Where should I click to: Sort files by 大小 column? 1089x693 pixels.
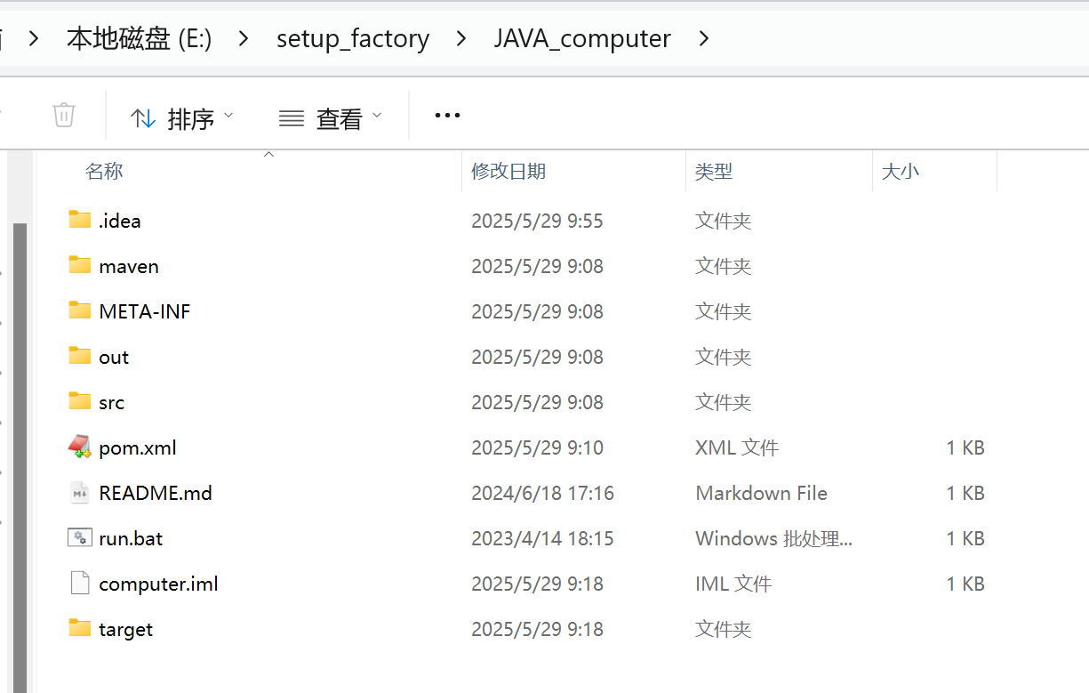click(901, 170)
